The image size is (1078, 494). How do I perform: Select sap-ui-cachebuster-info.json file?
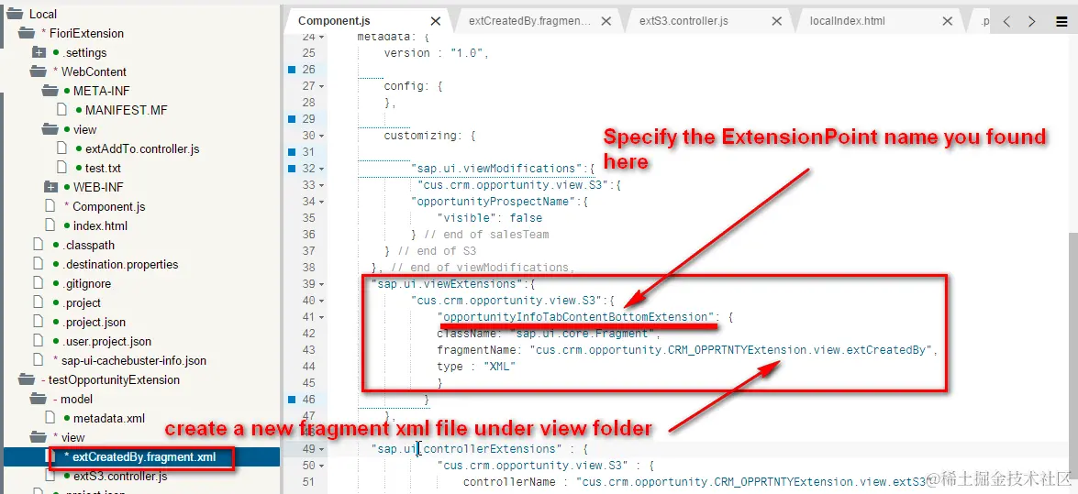pyautogui.click(x=133, y=360)
